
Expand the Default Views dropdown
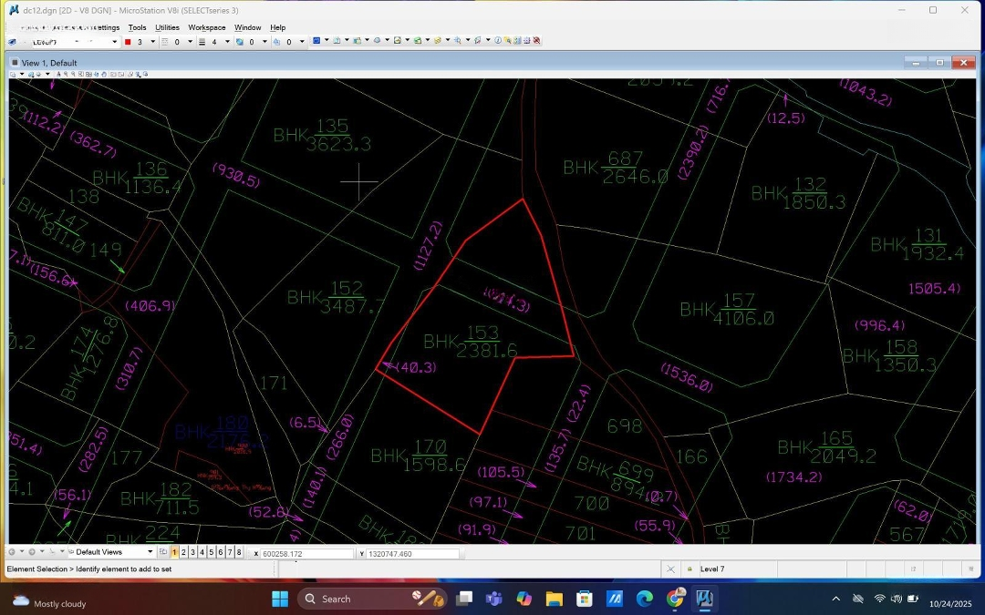[x=150, y=552]
